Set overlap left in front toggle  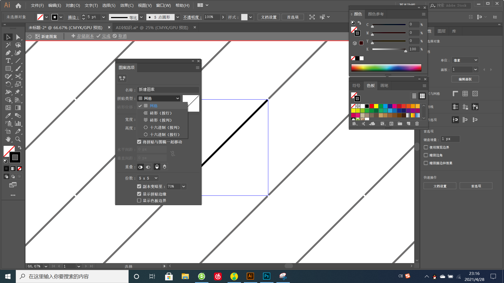click(141, 167)
